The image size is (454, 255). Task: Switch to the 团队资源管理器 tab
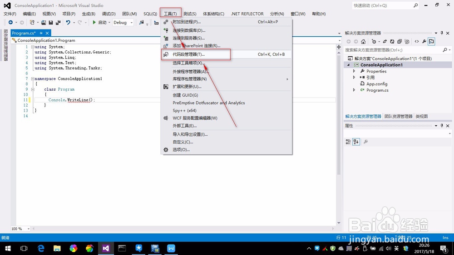click(x=399, y=116)
